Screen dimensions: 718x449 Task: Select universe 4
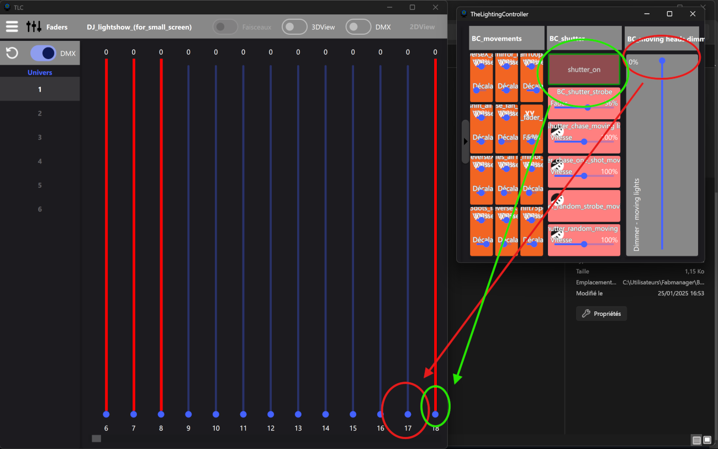(x=40, y=161)
